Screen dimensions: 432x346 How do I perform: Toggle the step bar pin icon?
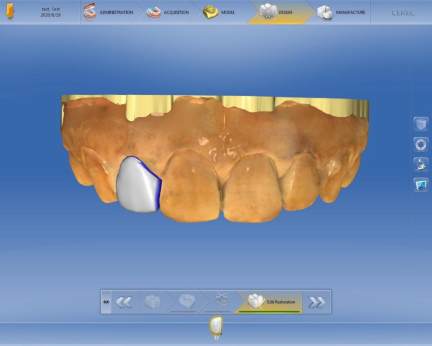point(106,302)
